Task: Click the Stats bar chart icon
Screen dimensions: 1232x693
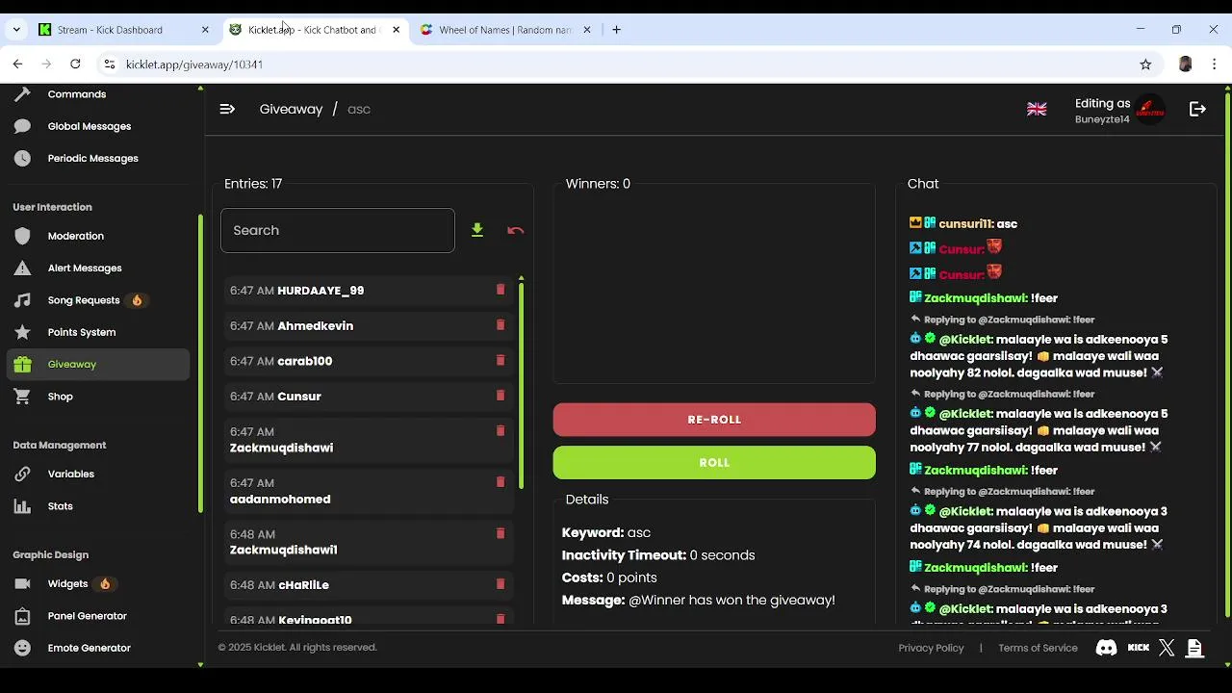Action: pos(23,506)
